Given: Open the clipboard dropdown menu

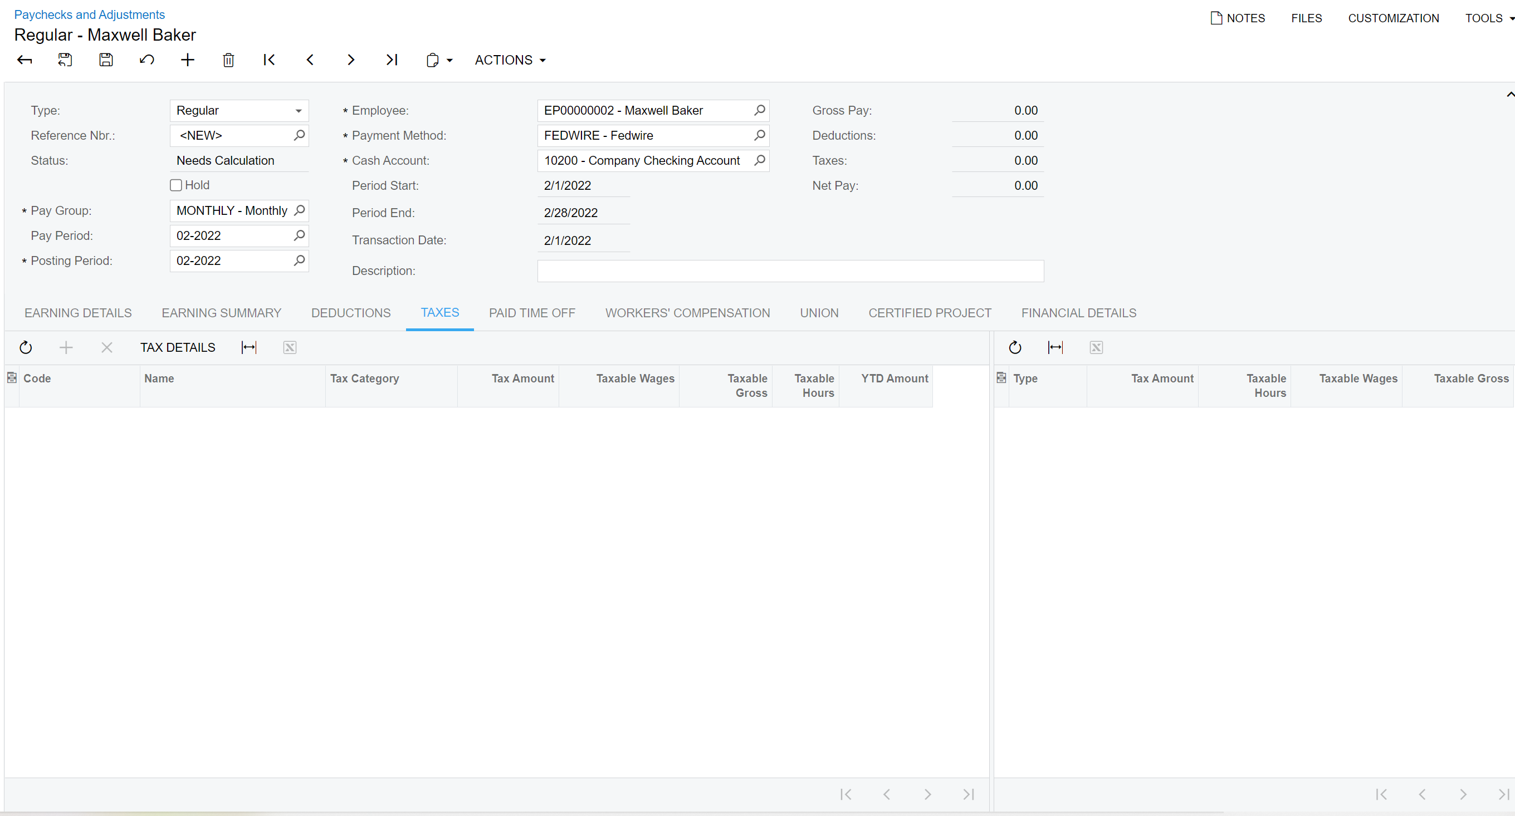Looking at the screenshot, I should point(439,60).
